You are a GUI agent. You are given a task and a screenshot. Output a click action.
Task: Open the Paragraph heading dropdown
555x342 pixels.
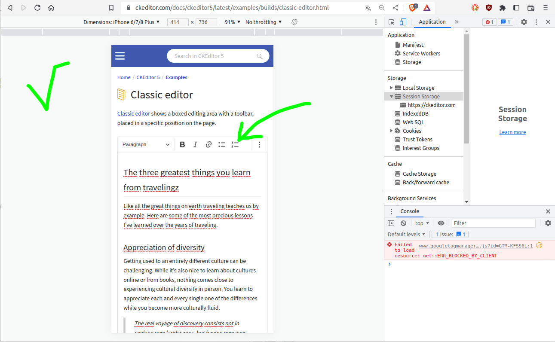tap(146, 144)
